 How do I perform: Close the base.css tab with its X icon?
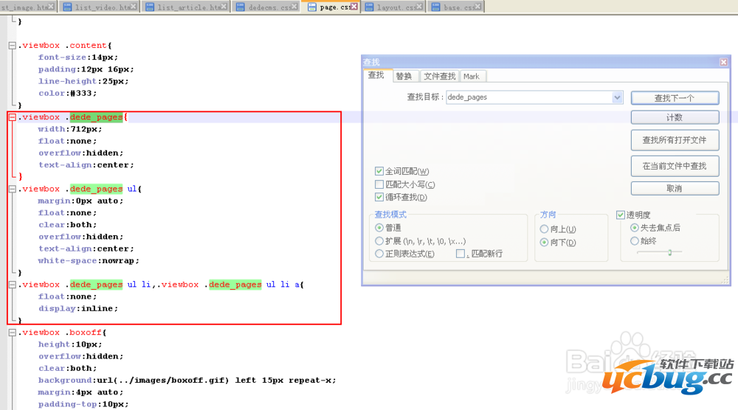point(478,7)
